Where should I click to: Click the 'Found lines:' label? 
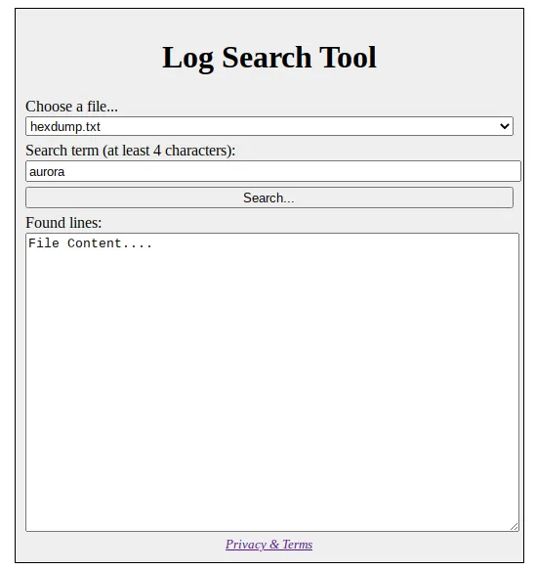(x=63, y=223)
